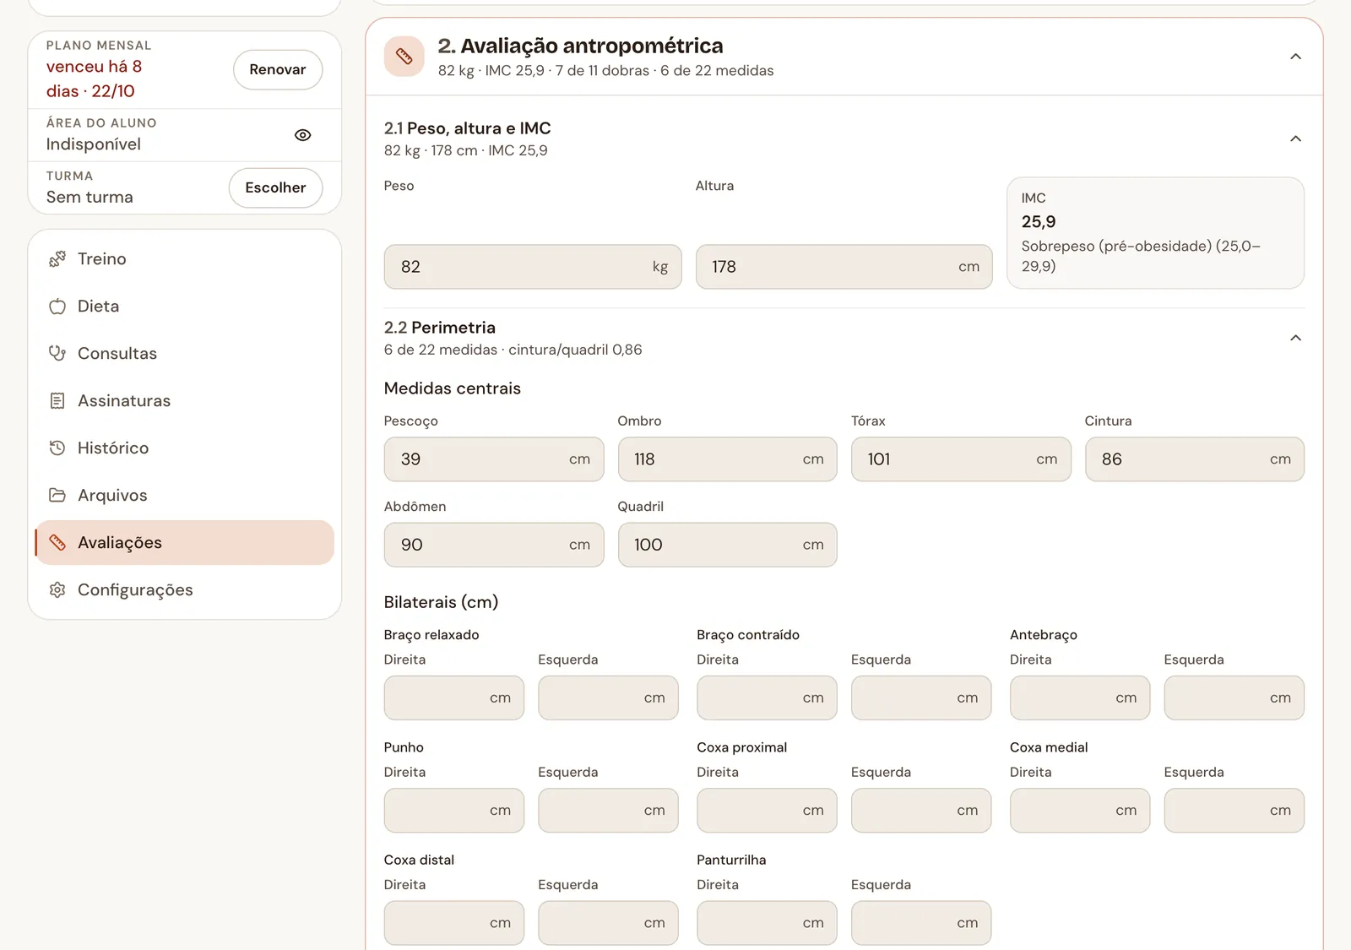Focus Braço relaxado Esquerda field
Viewport: 1351px width, 950px height.
click(x=608, y=698)
